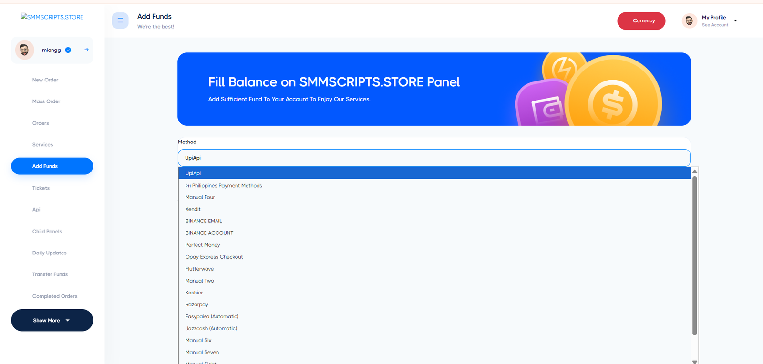Choose BINANCE EMAIL as the method

434,221
